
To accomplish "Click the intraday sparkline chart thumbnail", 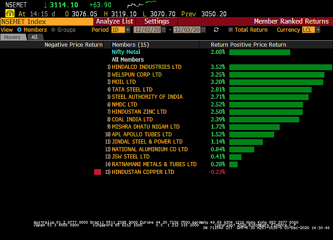I will point(142,4).
